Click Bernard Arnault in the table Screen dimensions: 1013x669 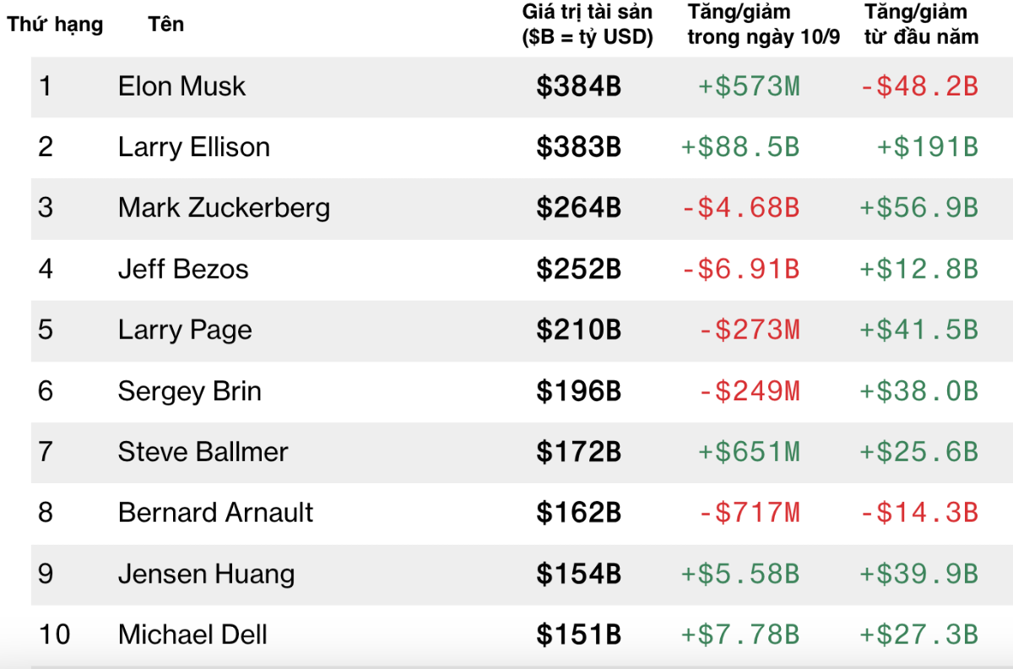coord(215,513)
